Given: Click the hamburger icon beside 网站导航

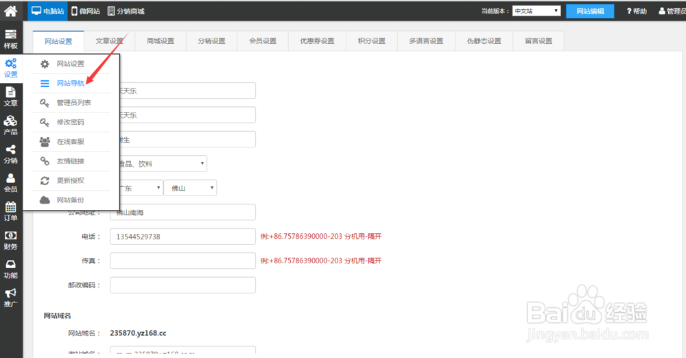Looking at the screenshot, I should pos(45,83).
